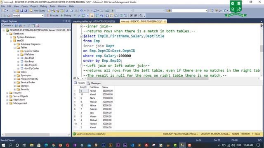The image size is (264, 148).
Task: Open the testDB database dropdown
Action: [42, 16]
